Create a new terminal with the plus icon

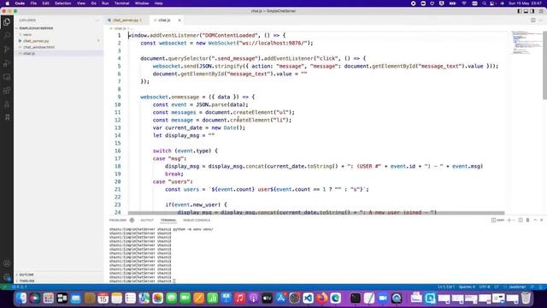[509, 220]
